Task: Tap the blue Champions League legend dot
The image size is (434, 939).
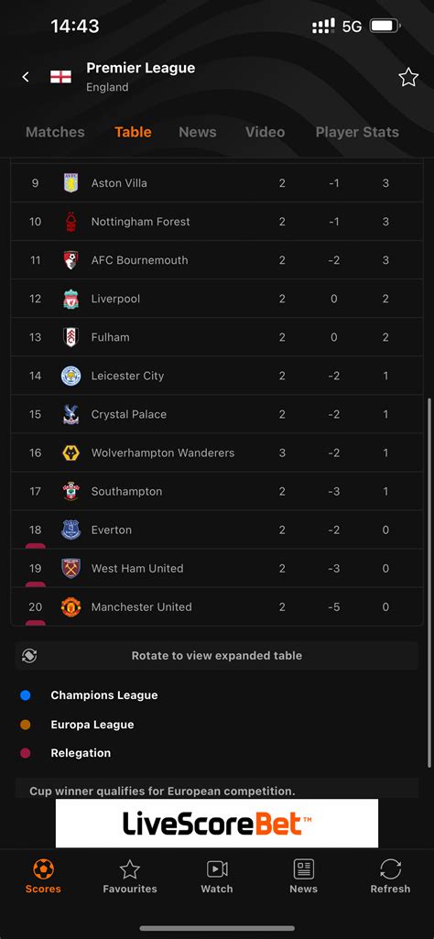Action: point(25,695)
